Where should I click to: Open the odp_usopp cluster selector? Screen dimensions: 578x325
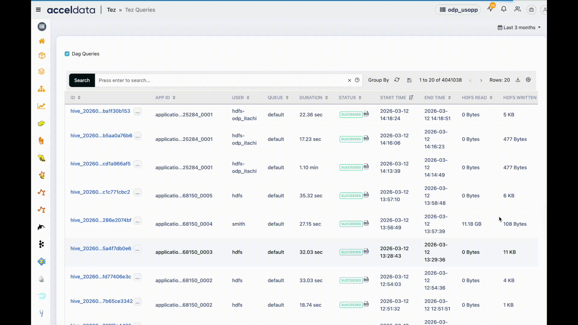coord(458,10)
